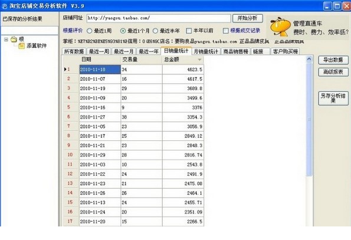Click the row header number 10
The image size is (351, 240).
click(x=70, y=154)
